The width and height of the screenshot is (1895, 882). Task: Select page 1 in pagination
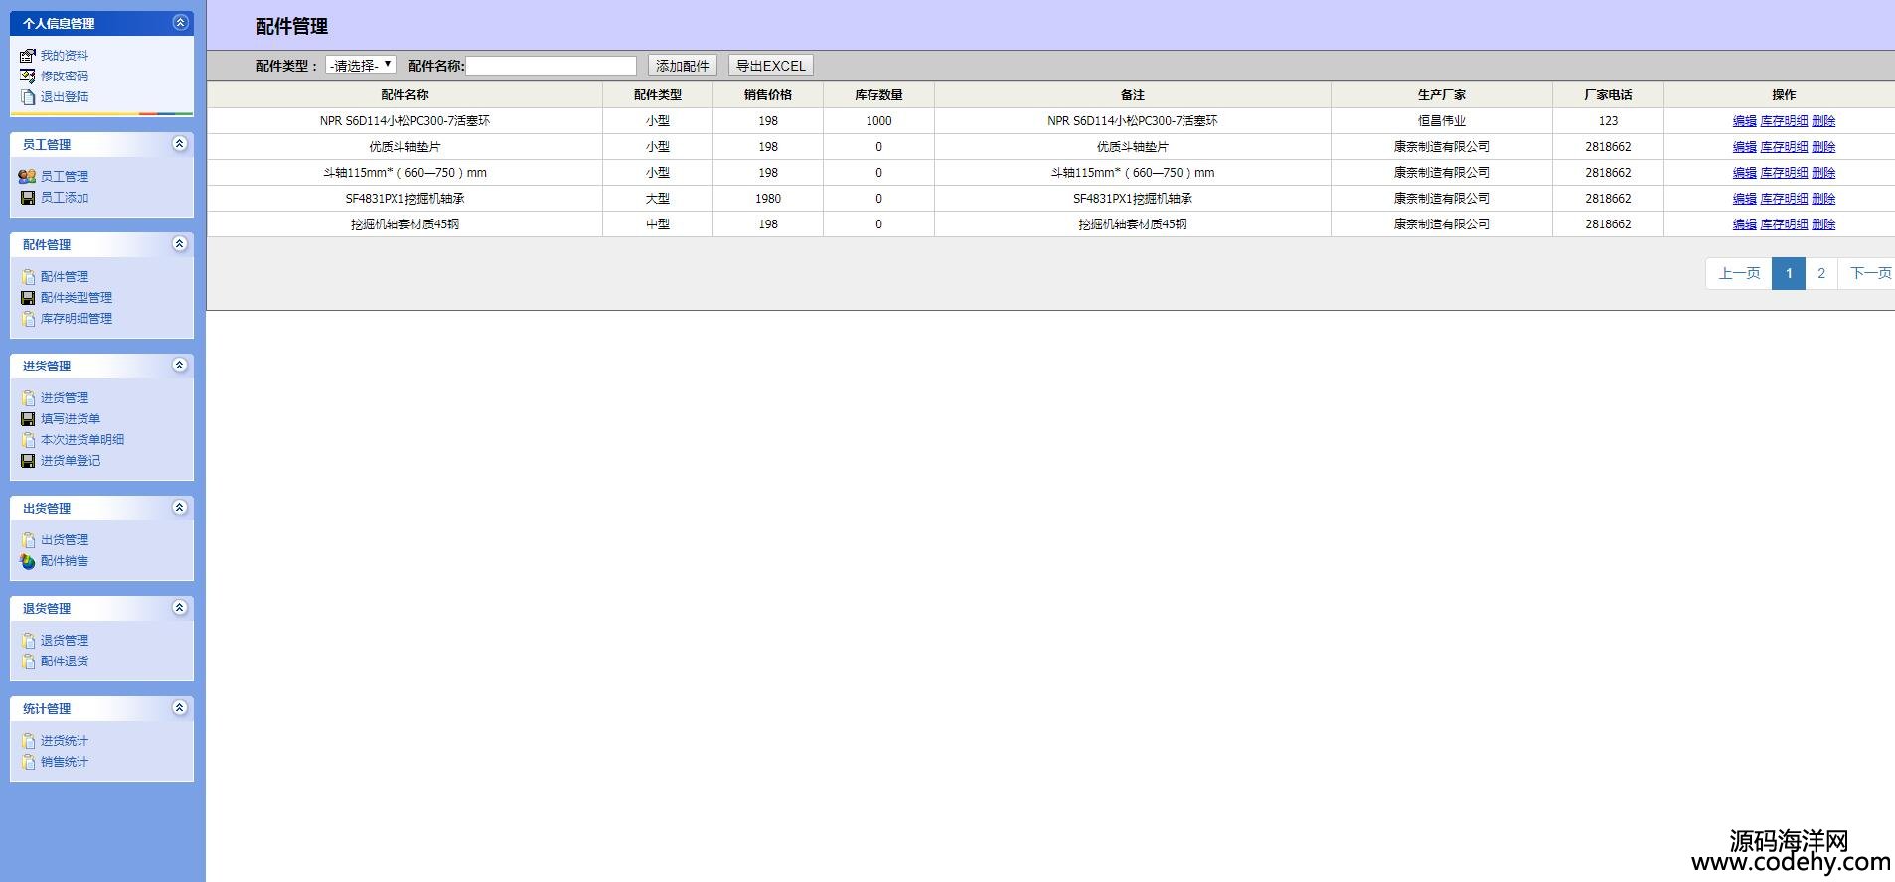coord(1789,273)
